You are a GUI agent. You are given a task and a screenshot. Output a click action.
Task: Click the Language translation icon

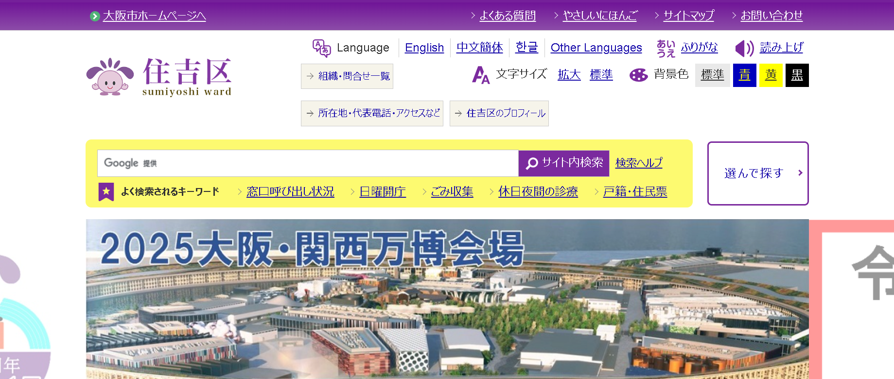(x=321, y=48)
